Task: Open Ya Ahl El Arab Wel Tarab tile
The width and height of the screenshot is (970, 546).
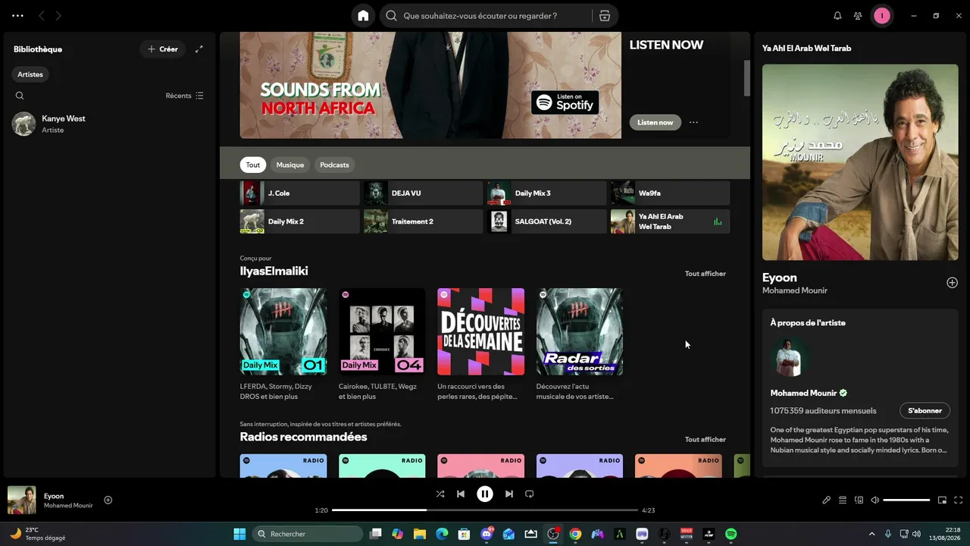Action: [x=671, y=221]
